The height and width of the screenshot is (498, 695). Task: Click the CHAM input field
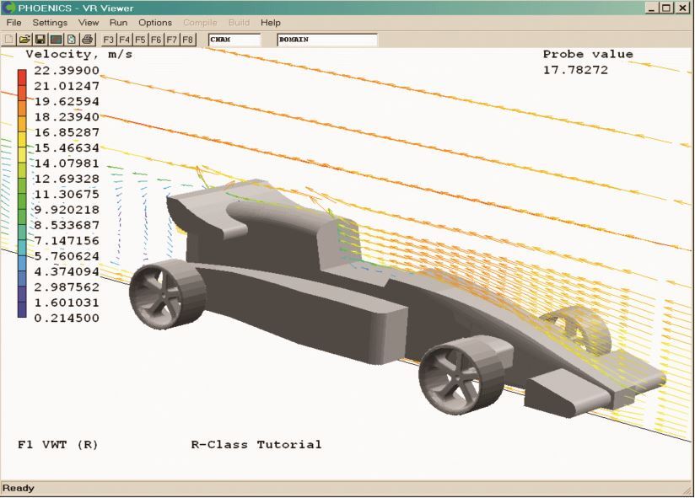pyautogui.click(x=234, y=40)
